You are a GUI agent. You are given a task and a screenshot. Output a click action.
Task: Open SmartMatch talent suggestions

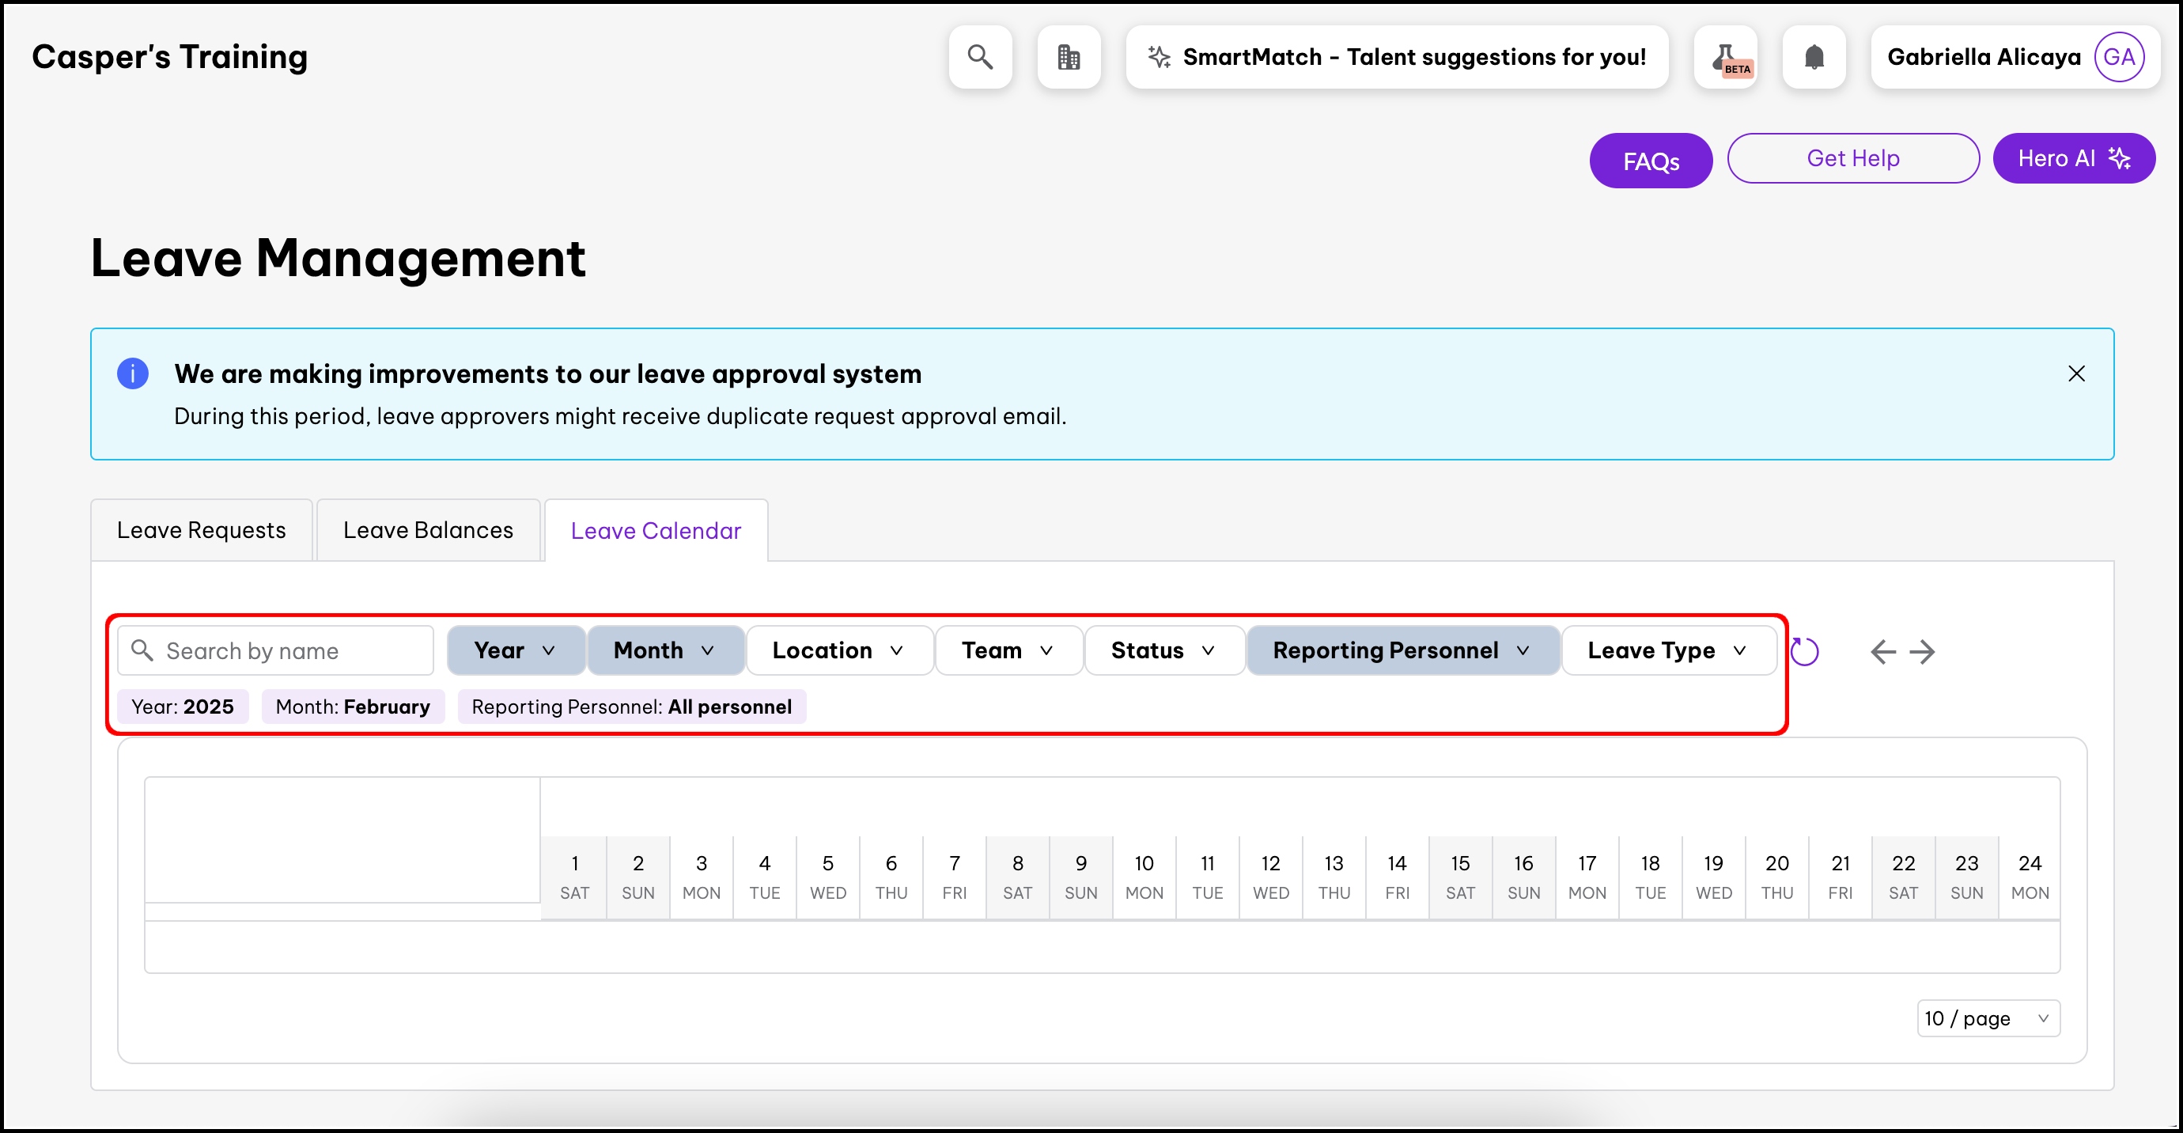point(1397,57)
